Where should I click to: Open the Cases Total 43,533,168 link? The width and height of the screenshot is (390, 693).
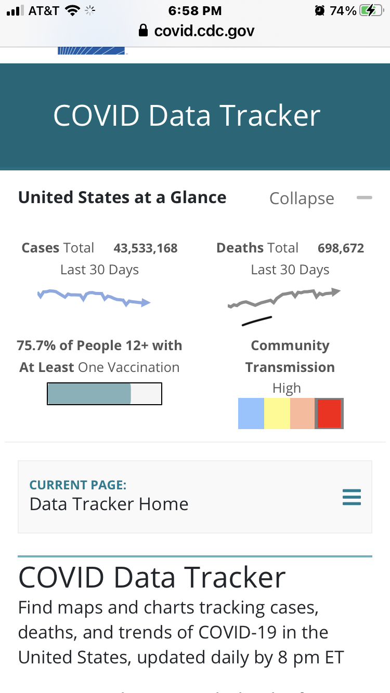click(99, 248)
